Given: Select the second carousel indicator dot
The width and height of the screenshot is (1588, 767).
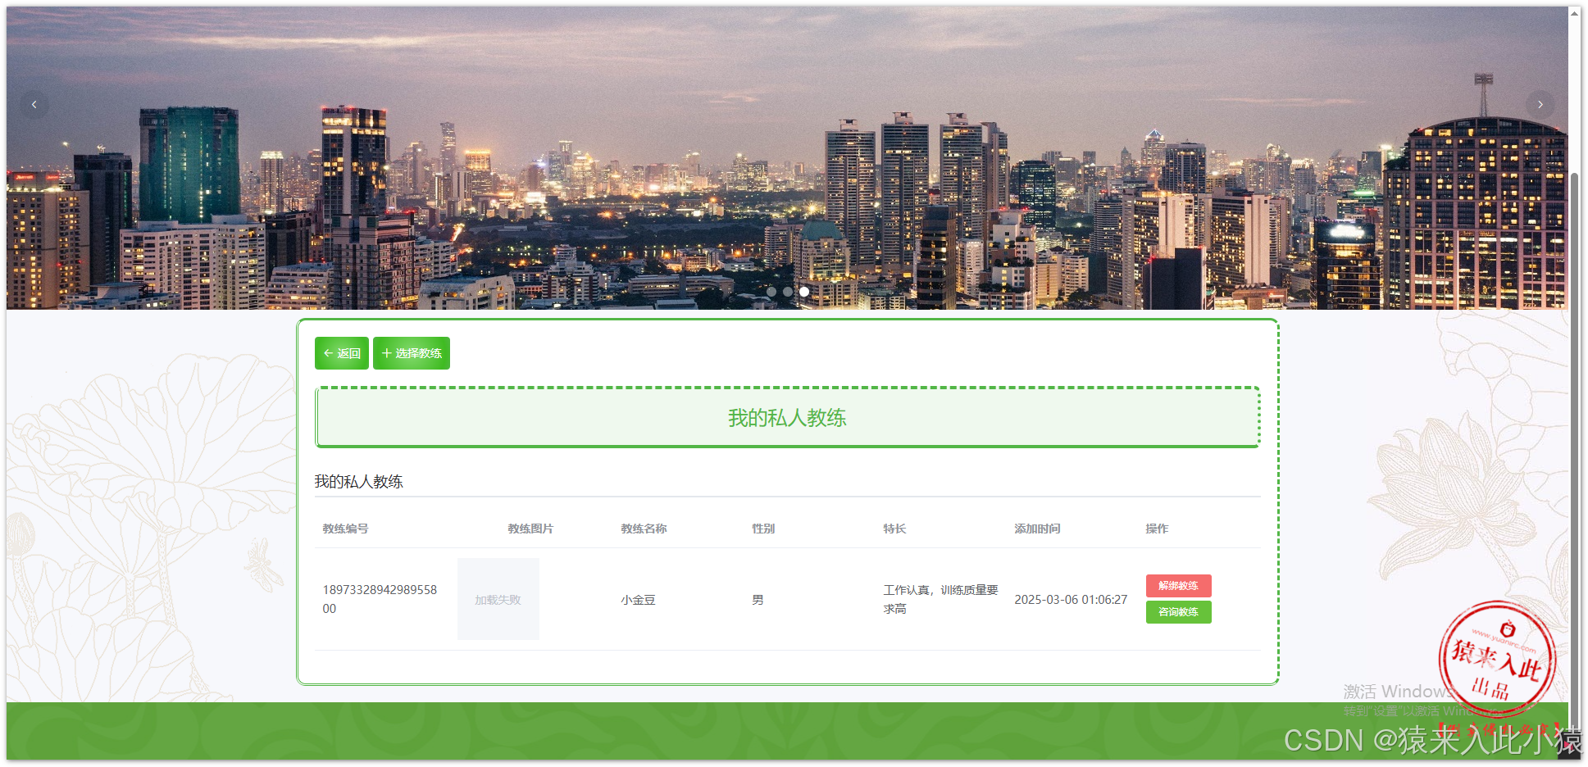Looking at the screenshot, I should pyautogui.click(x=788, y=292).
